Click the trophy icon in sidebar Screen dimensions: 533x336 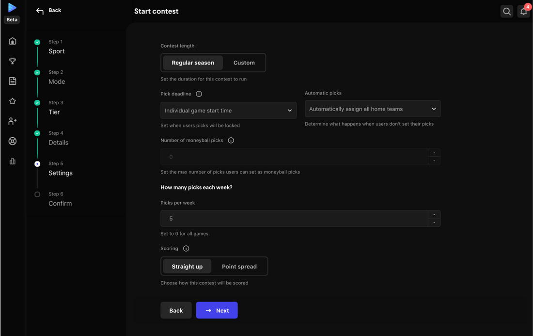(13, 61)
